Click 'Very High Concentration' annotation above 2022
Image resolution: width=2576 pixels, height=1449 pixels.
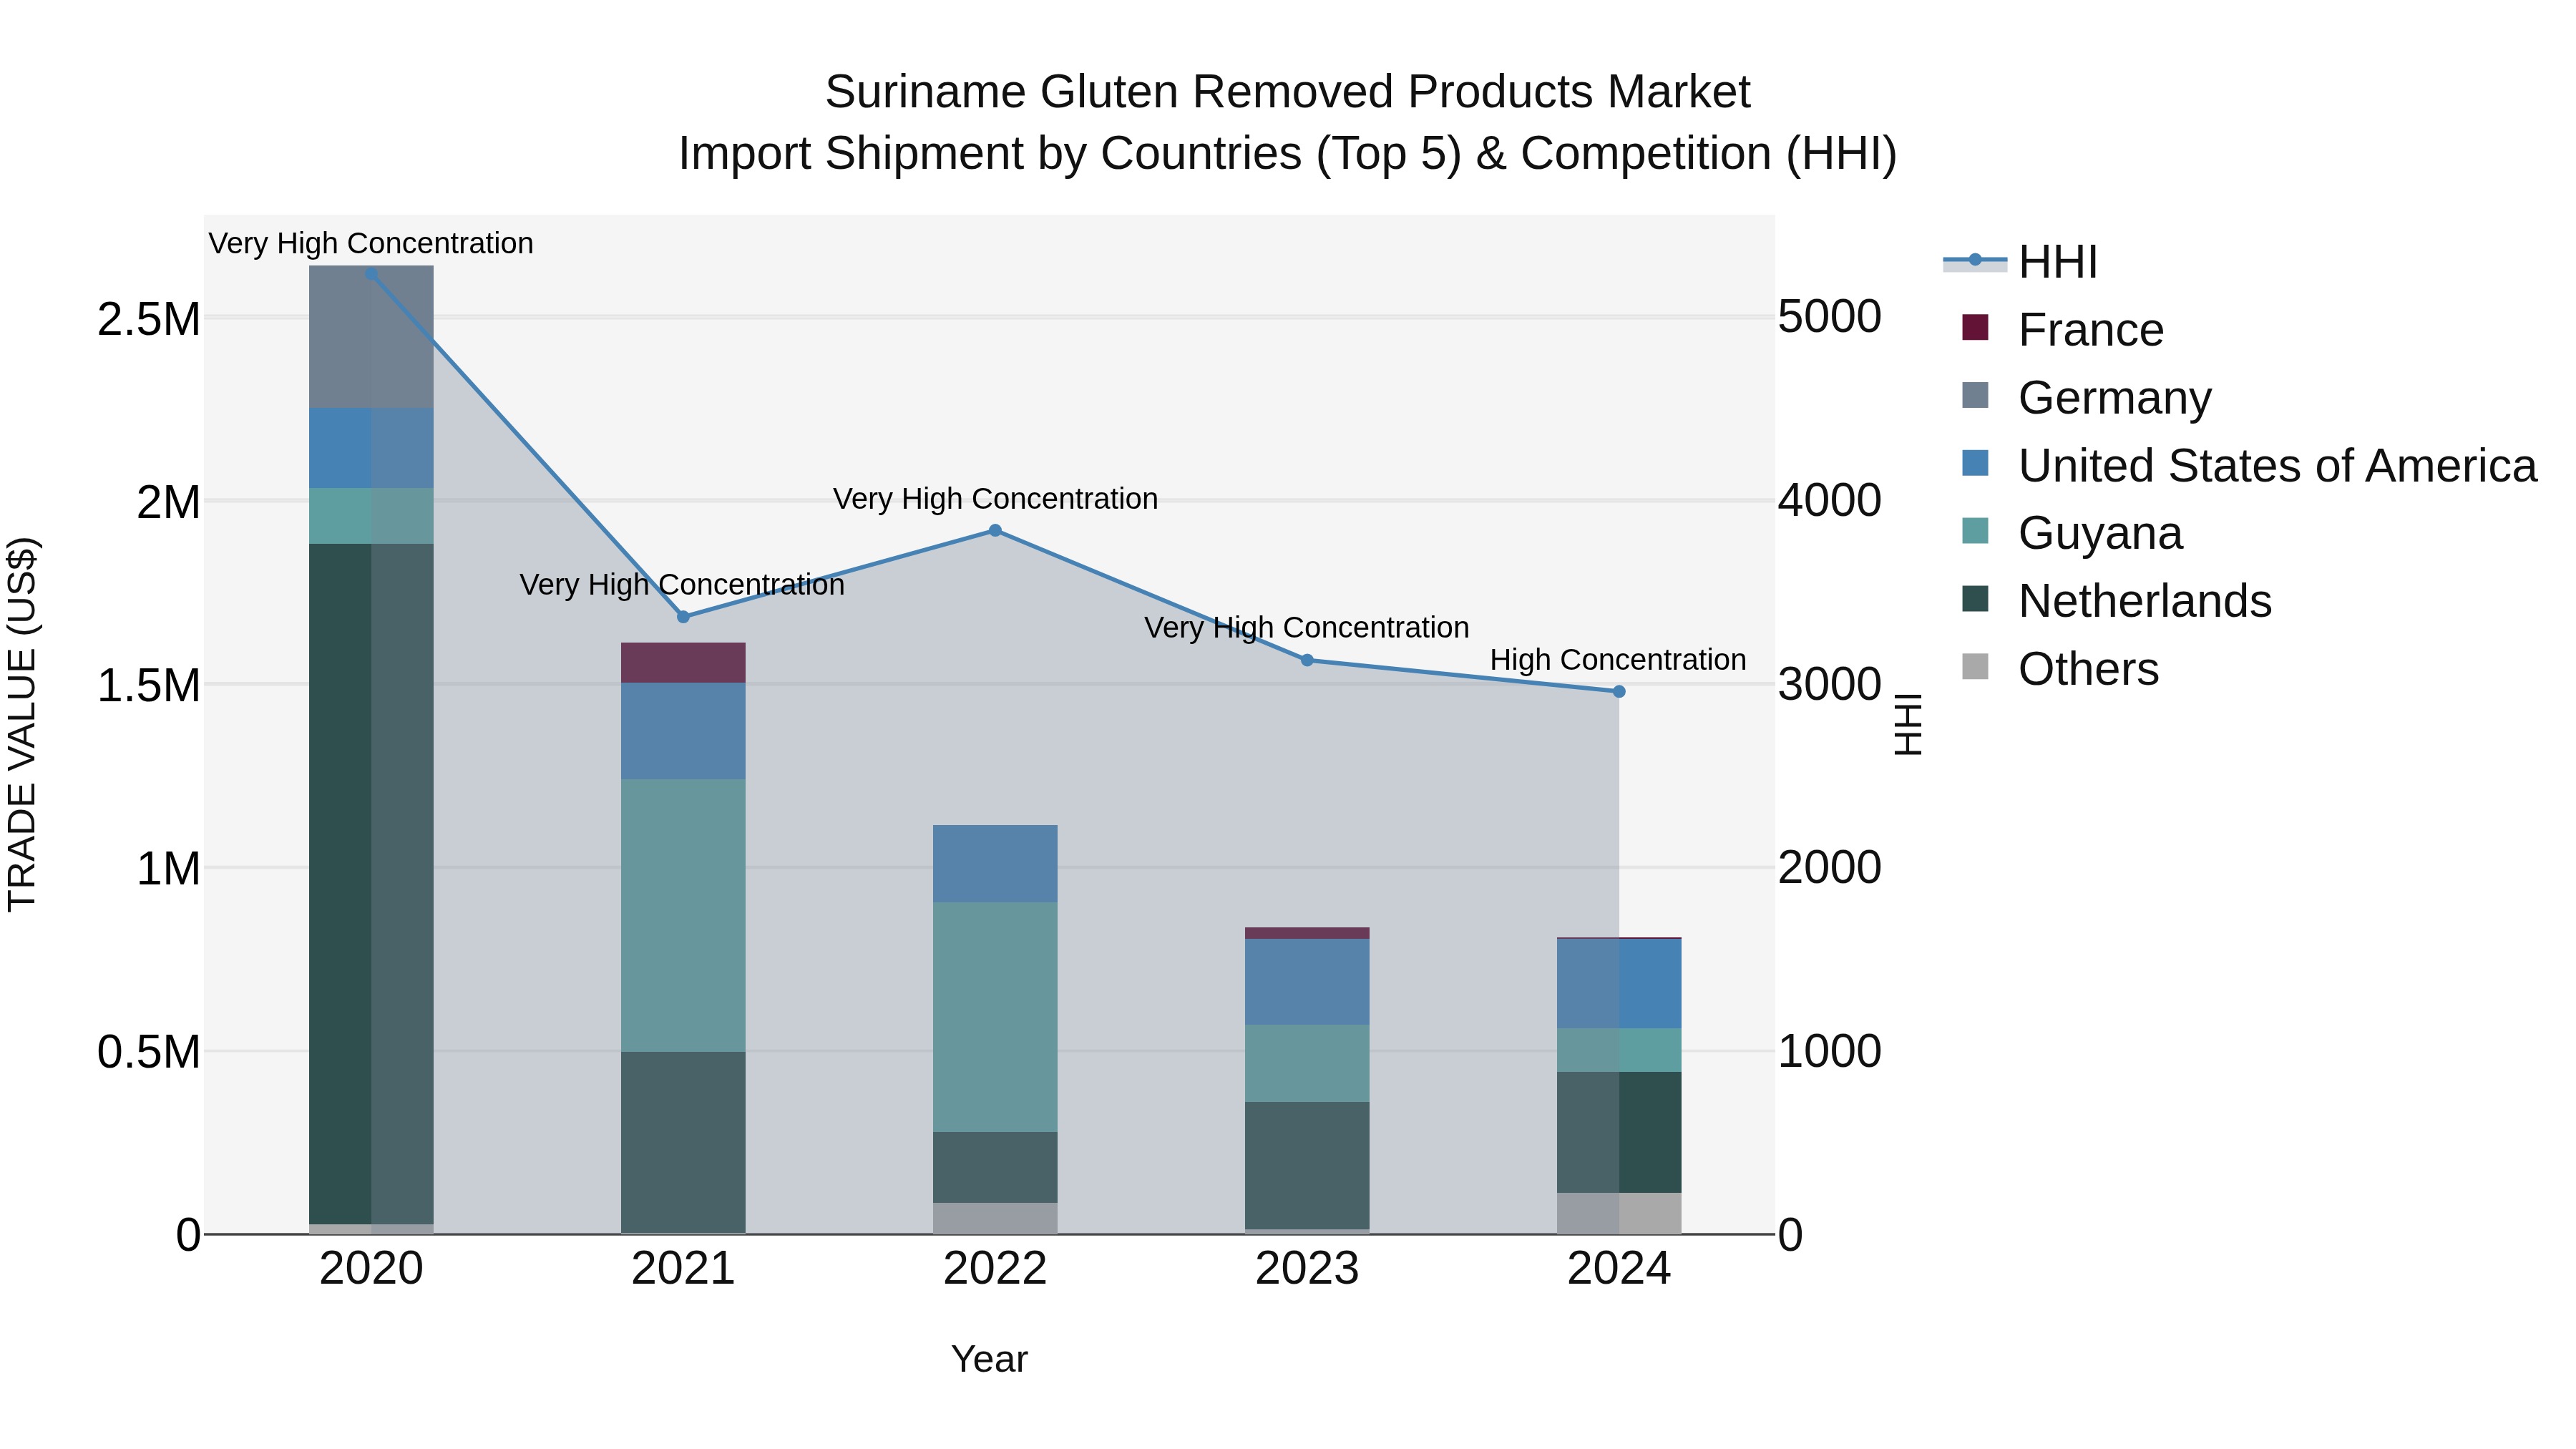(995, 498)
